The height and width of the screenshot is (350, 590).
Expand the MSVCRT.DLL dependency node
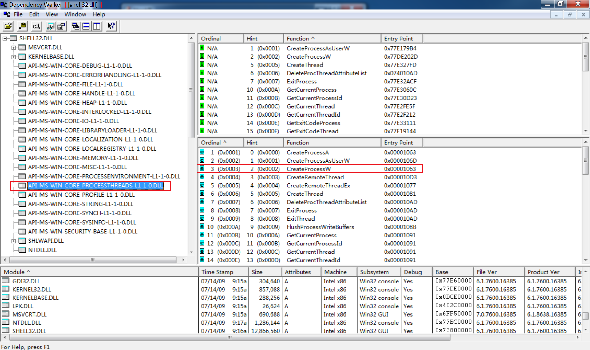(x=13, y=47)
